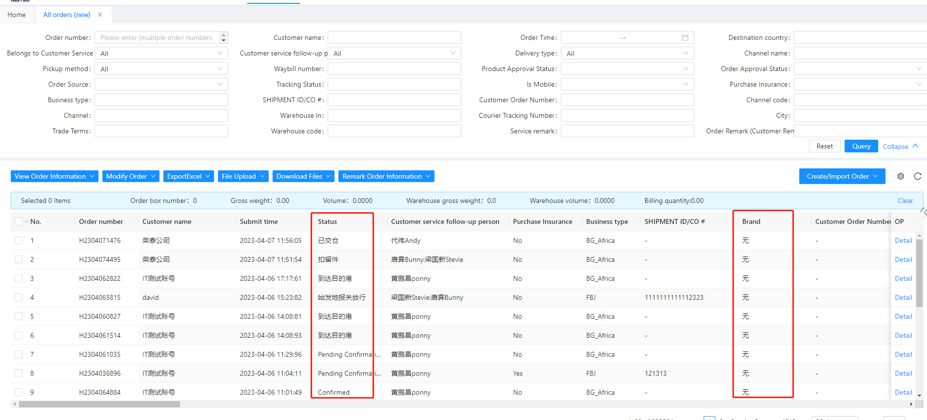
Task: Open the Order Time calendar picker
Action: [x=685, y=37]
